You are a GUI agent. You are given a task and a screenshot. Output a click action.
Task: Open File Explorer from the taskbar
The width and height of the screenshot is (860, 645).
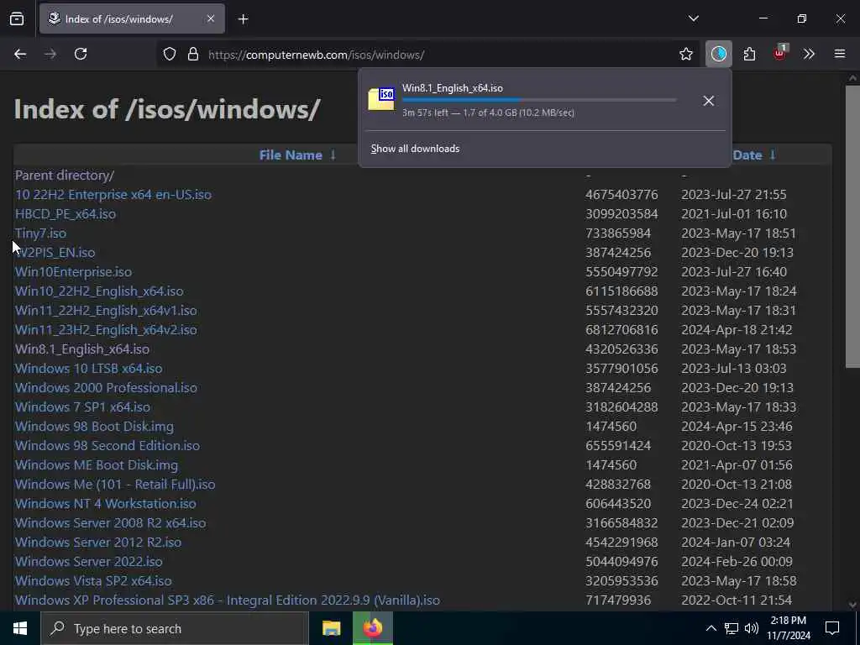(x=331, y=628)
